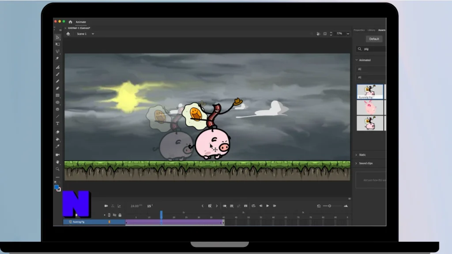Click the Home icon
Image resolution: width=452 pixels, height=254 pixels.
(x=70, y=22)
